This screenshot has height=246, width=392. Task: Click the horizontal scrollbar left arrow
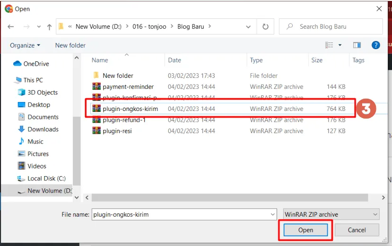click(87, 197)
